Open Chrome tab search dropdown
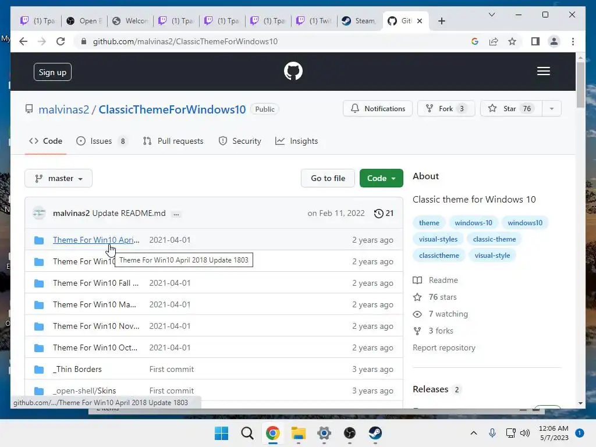Viewport: 596px width, 447px height. (491, 15)
